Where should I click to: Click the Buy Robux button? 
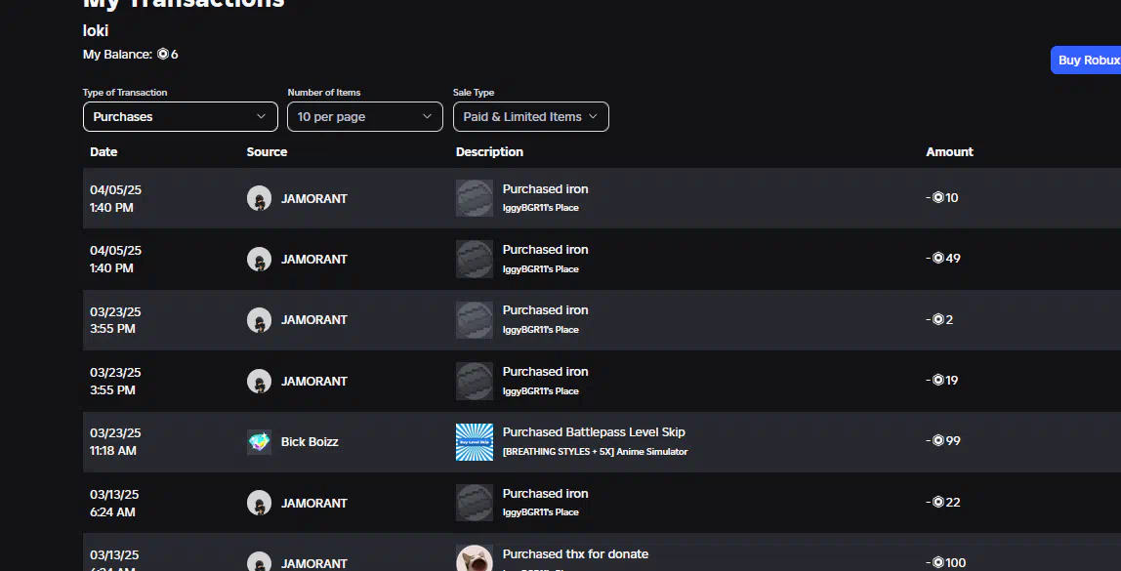[1086, 61]
